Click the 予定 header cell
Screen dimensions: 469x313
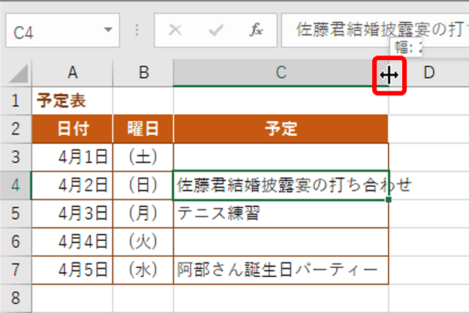pyautogui.click(x=281, y=128)
